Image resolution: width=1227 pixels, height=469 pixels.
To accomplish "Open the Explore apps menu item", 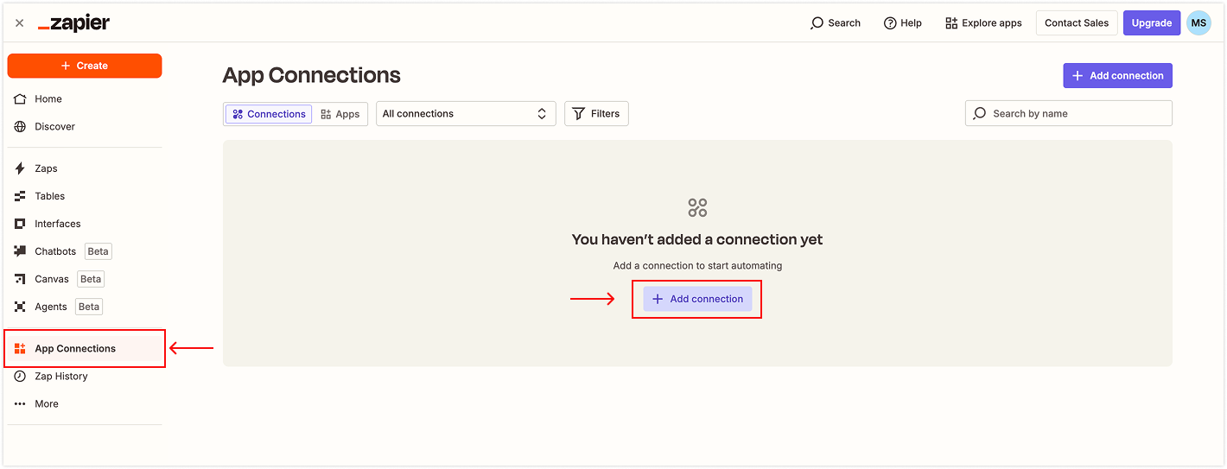I will [x=983, y=23].
